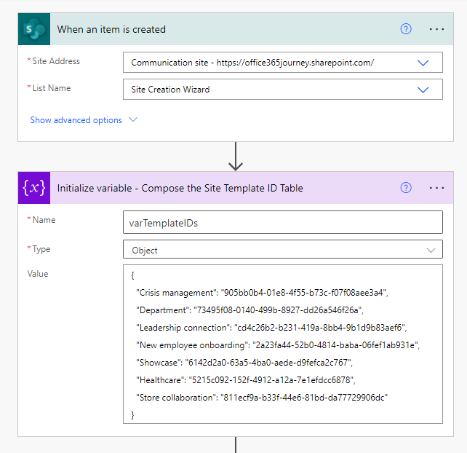Screen dimensions: 467x453
Task: Open help for 'When an item is created'
Action: coord(406,29)
